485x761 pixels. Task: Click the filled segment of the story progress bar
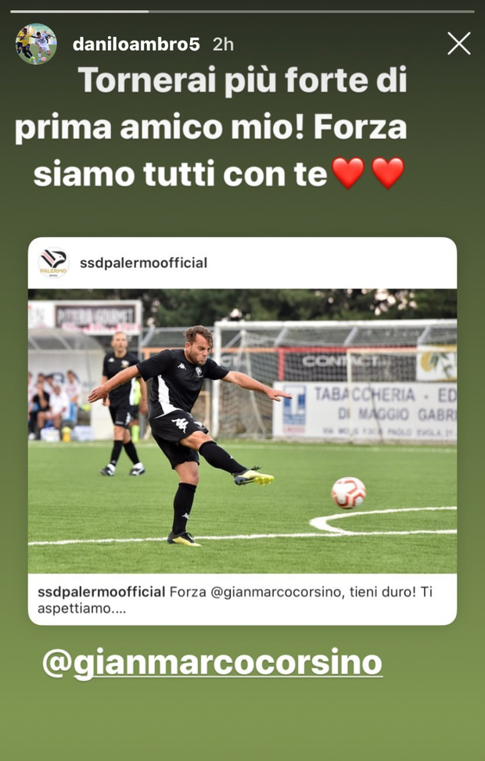coord(79,11)
